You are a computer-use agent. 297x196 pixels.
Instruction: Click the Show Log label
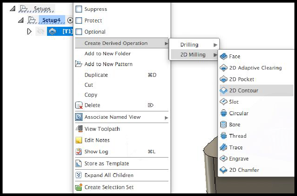96,152
